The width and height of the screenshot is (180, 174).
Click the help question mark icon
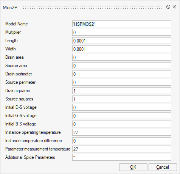tap(168, 7)
